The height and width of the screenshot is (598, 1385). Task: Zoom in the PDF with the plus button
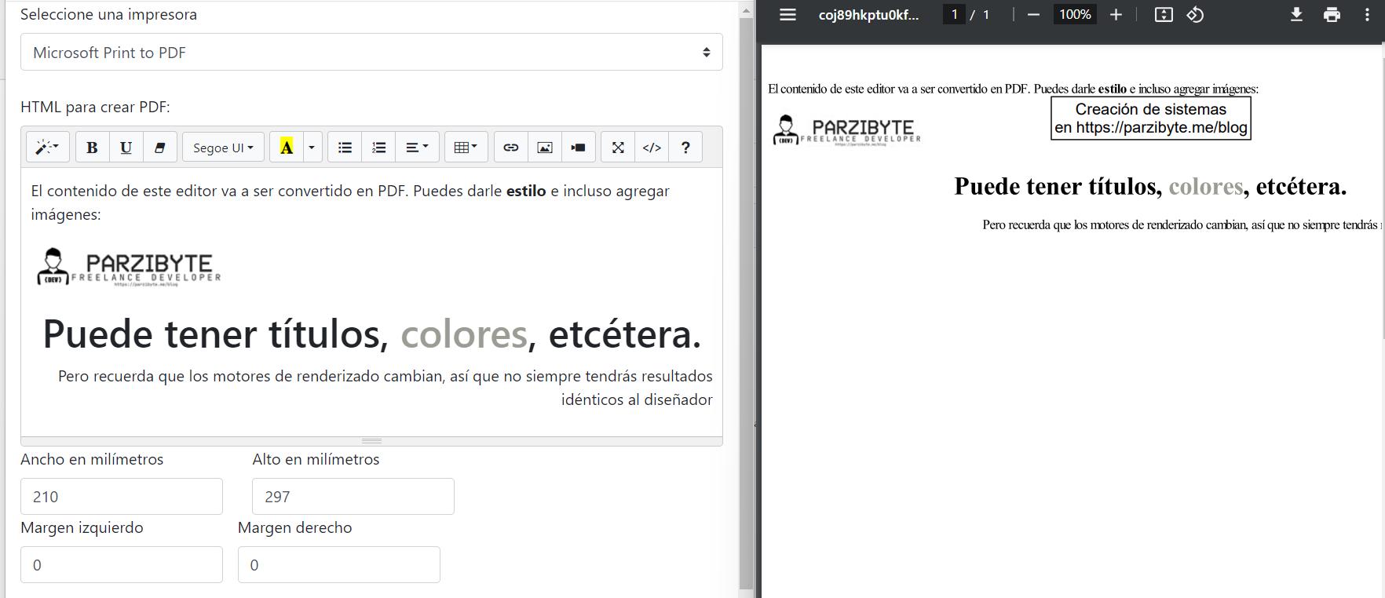[x=1116, y=15]
